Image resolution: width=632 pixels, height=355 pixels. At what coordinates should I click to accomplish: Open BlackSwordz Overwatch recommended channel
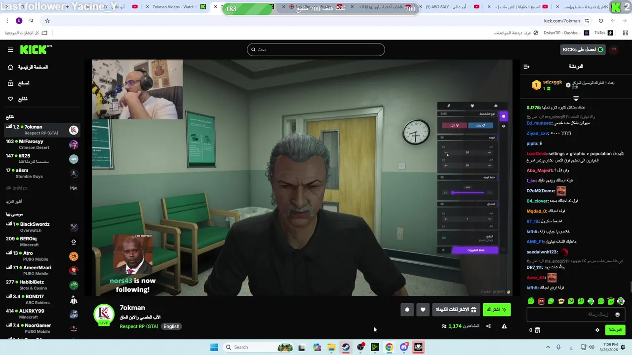pyautogui.click(x=41, y=227)
